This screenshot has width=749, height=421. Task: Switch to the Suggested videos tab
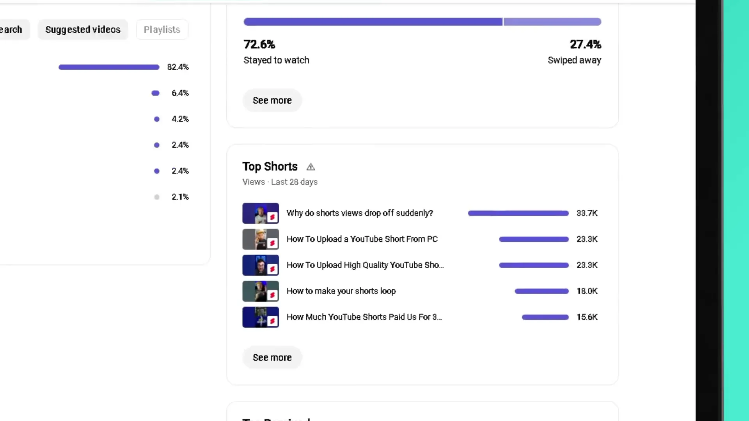pyautogui.click(x=83, y=30)
